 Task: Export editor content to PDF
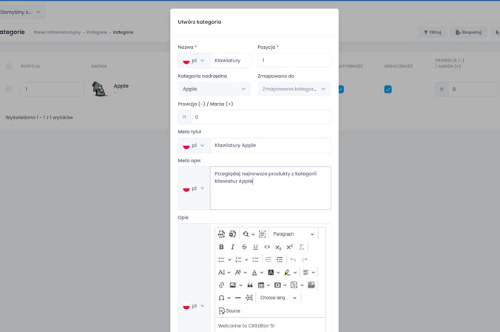221,234
